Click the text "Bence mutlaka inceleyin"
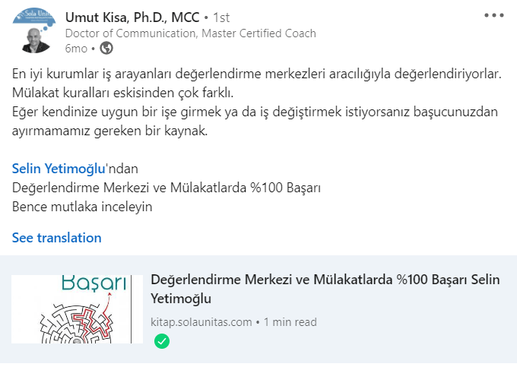Viewport: 517px width, 367px height. pyautogui.click(x=82, y=205)
